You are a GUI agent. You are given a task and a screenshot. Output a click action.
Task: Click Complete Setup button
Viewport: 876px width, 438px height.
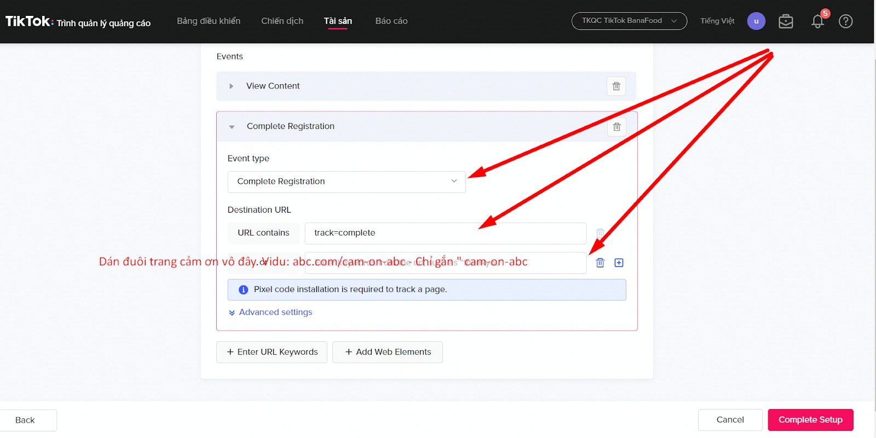point(810,420)
